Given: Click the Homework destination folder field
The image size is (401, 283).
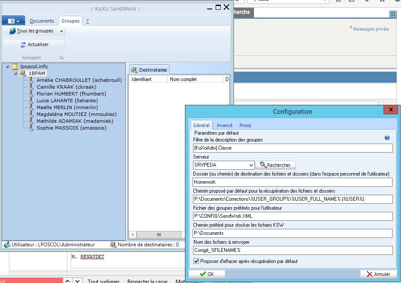Looking at the screenshot, I should coord(293,182).
